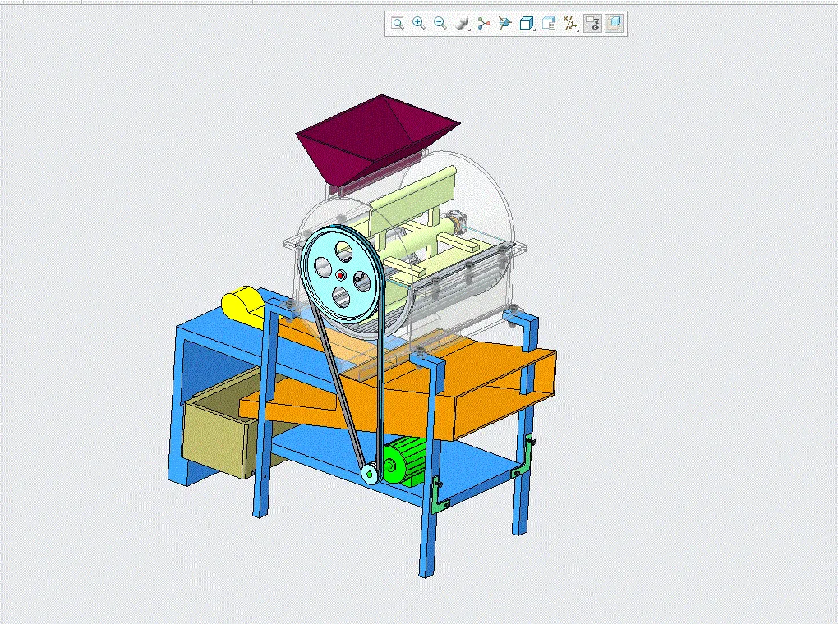Select the small drive pulley near motor

point(370,474)
